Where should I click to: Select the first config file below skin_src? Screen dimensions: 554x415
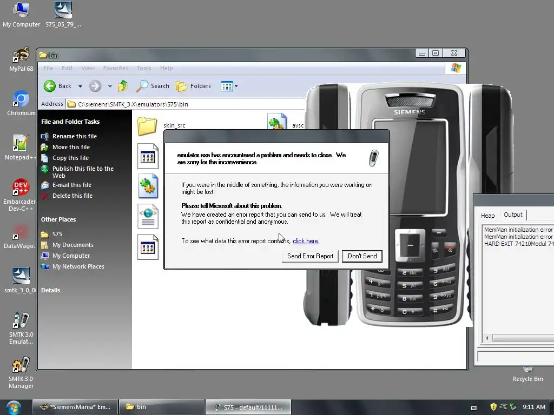point(148,156)
